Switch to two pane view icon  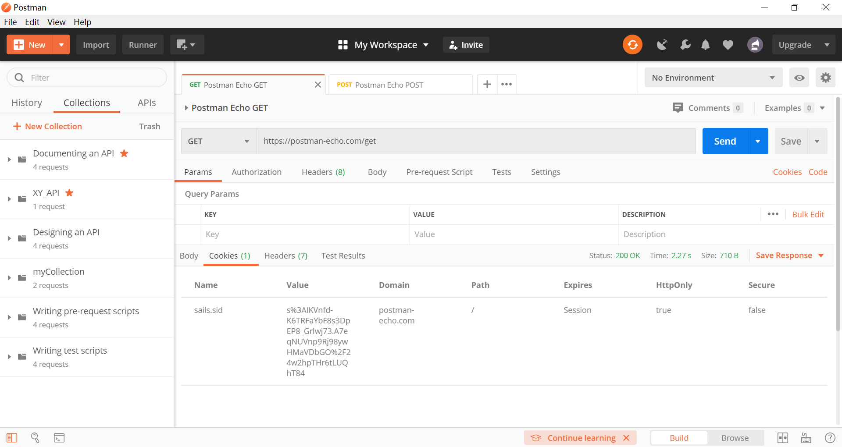783,438
